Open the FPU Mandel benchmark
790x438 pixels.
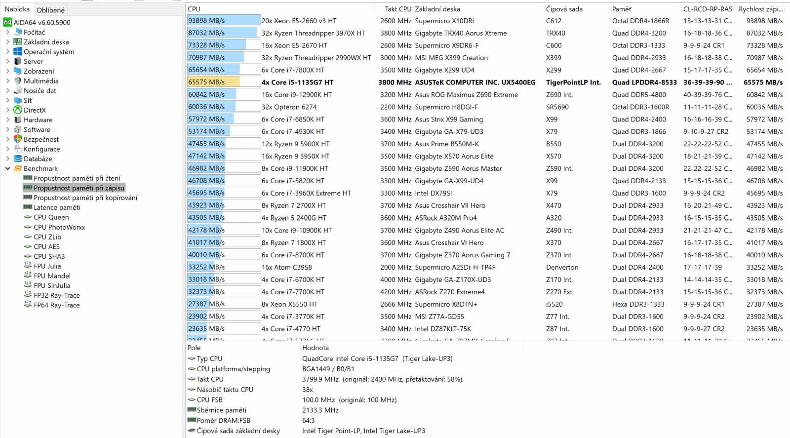point(52,276)
